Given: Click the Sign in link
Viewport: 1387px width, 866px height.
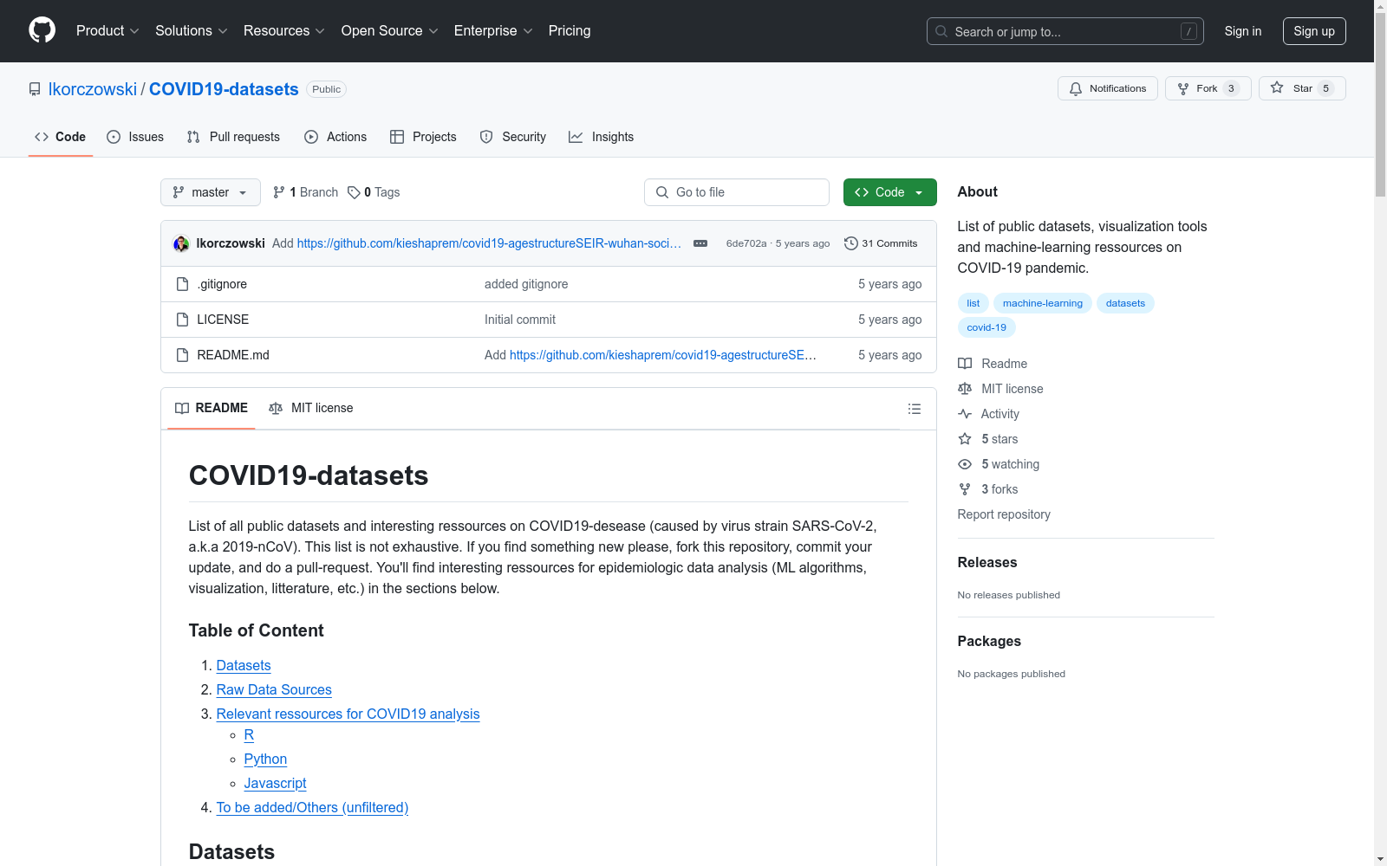Looking at the screenshot, I should tap(1243, 31).
